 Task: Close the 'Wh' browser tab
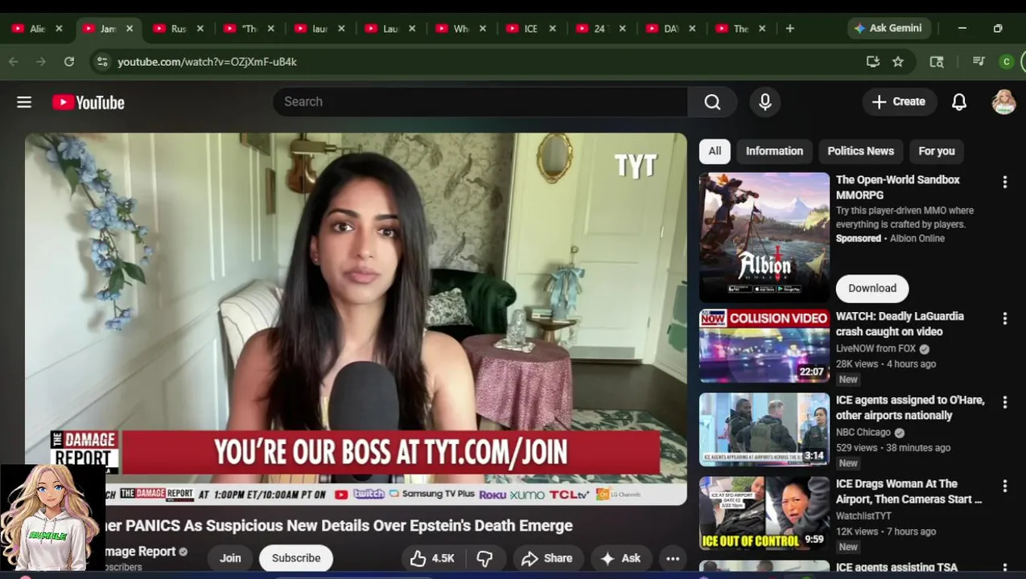(x=482, y=28)
